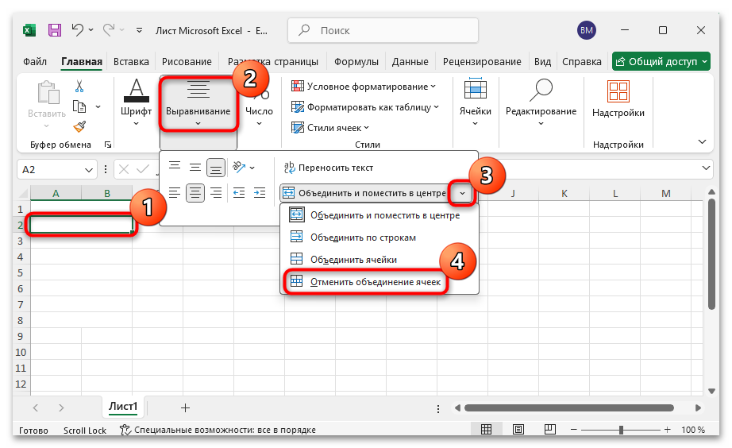Select row 7 header
The width and height of the screenshot is (732, 448).
[21, 304]
